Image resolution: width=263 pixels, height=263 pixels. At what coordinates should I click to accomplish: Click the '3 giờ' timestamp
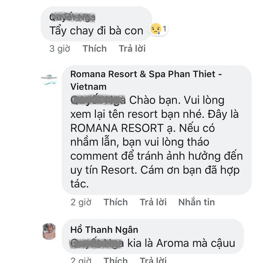pos(59,49)
